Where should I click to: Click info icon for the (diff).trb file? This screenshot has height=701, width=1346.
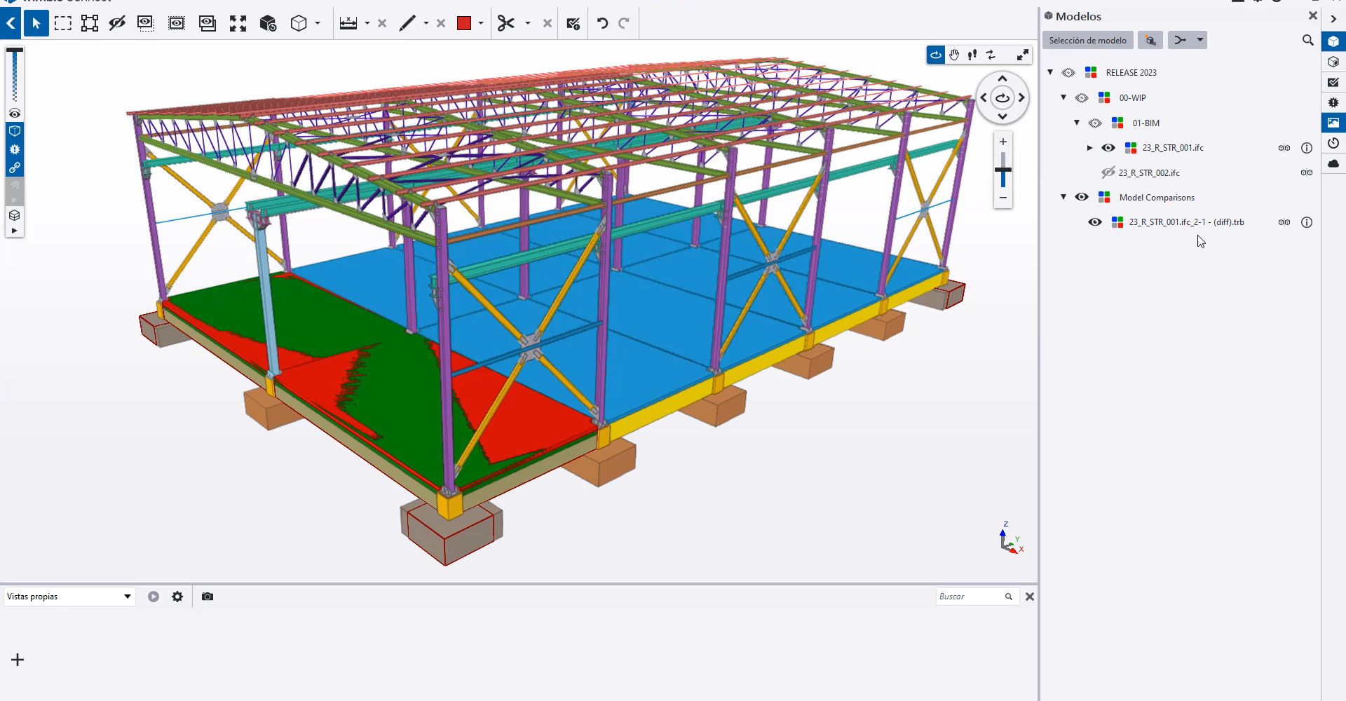(x=1307, y=222)
